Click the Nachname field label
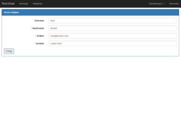181x137 pixels. (38, 28)
